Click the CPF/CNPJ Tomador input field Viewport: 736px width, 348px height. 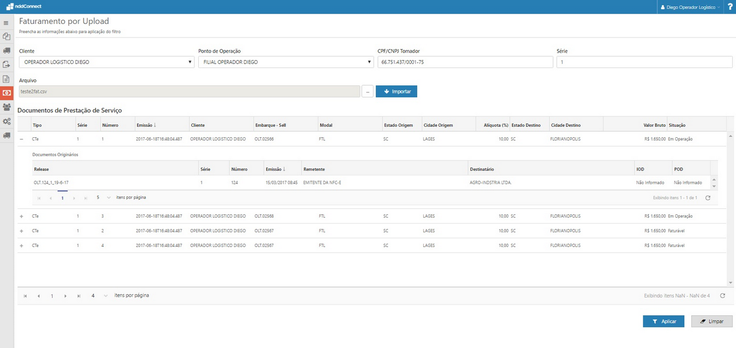click(x=466, y=62)
